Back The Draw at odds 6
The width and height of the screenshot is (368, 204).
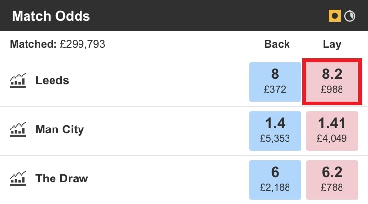tap(275, 179)
